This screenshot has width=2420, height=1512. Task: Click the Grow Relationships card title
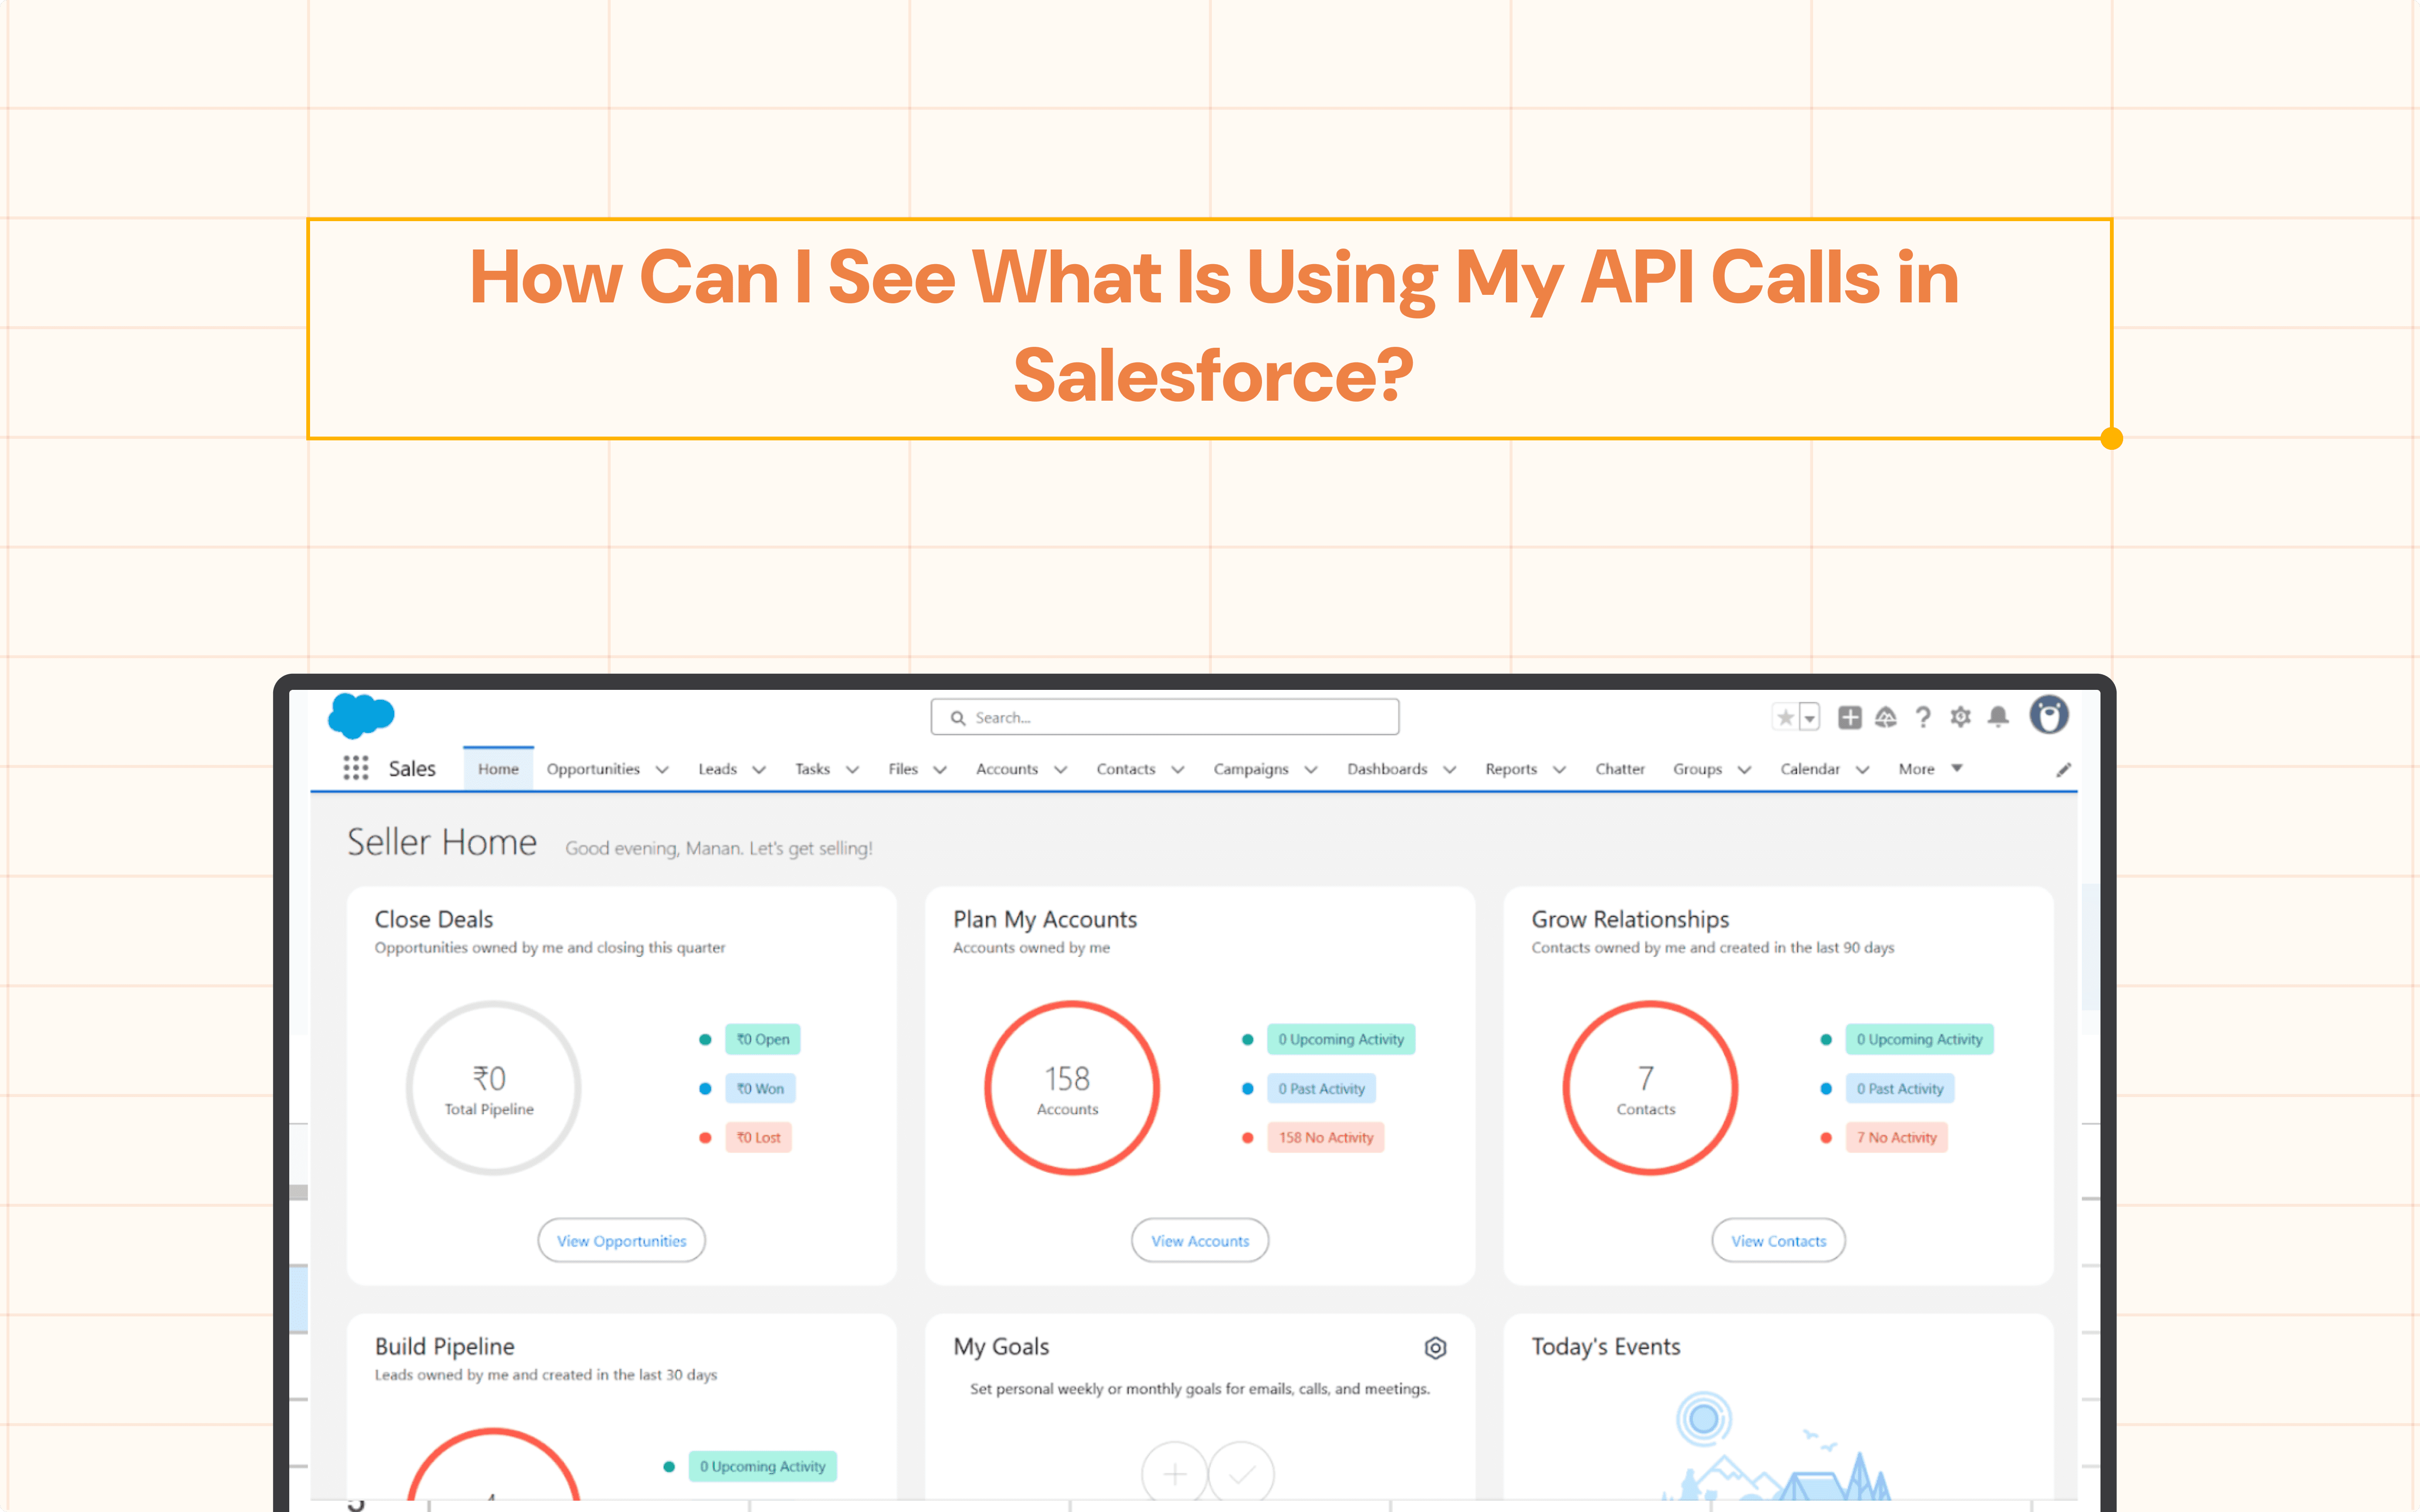point(1630,919)
